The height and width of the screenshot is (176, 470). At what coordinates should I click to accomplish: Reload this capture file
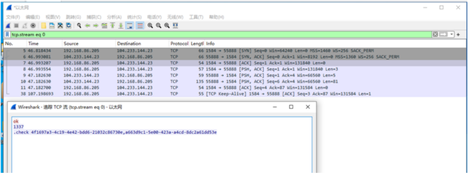[x=69, y=26]
